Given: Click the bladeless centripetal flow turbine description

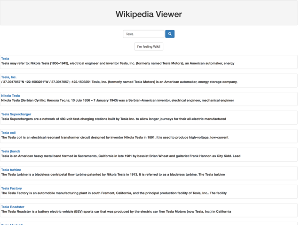Looking at the screenshot, I should point(113,174).
